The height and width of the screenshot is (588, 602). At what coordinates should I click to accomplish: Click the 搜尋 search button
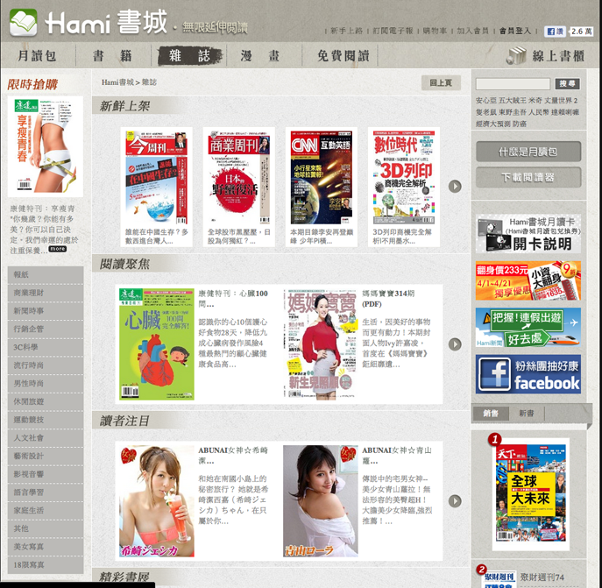(567, 84)
